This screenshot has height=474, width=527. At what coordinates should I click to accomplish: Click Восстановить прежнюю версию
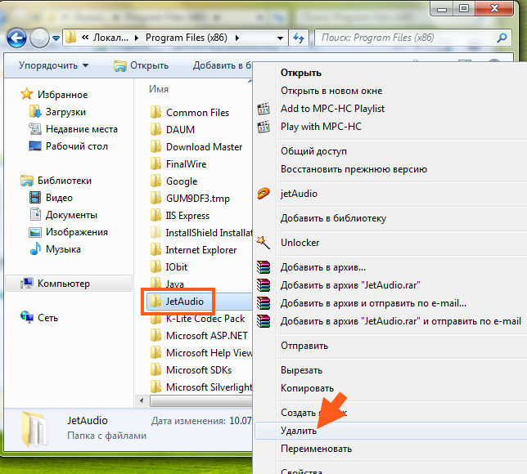[354, 169]
